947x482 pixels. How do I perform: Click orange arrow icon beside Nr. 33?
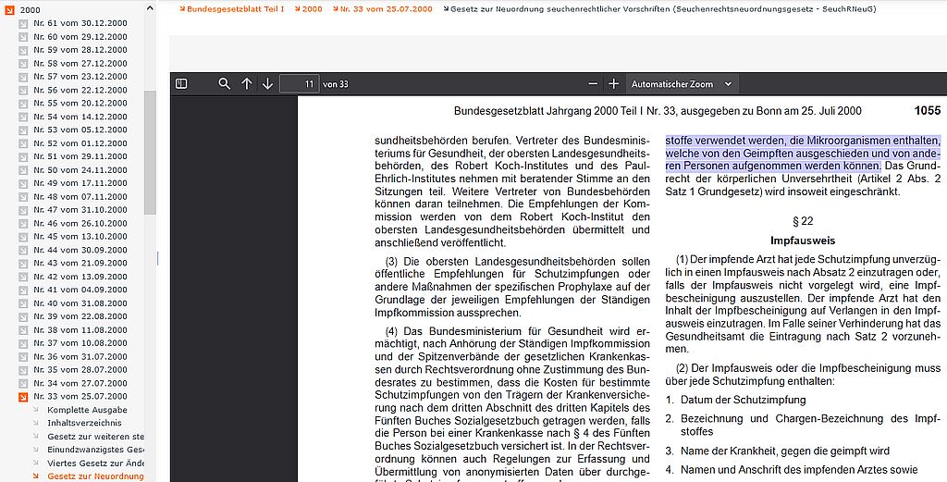[x=23, y=397]
